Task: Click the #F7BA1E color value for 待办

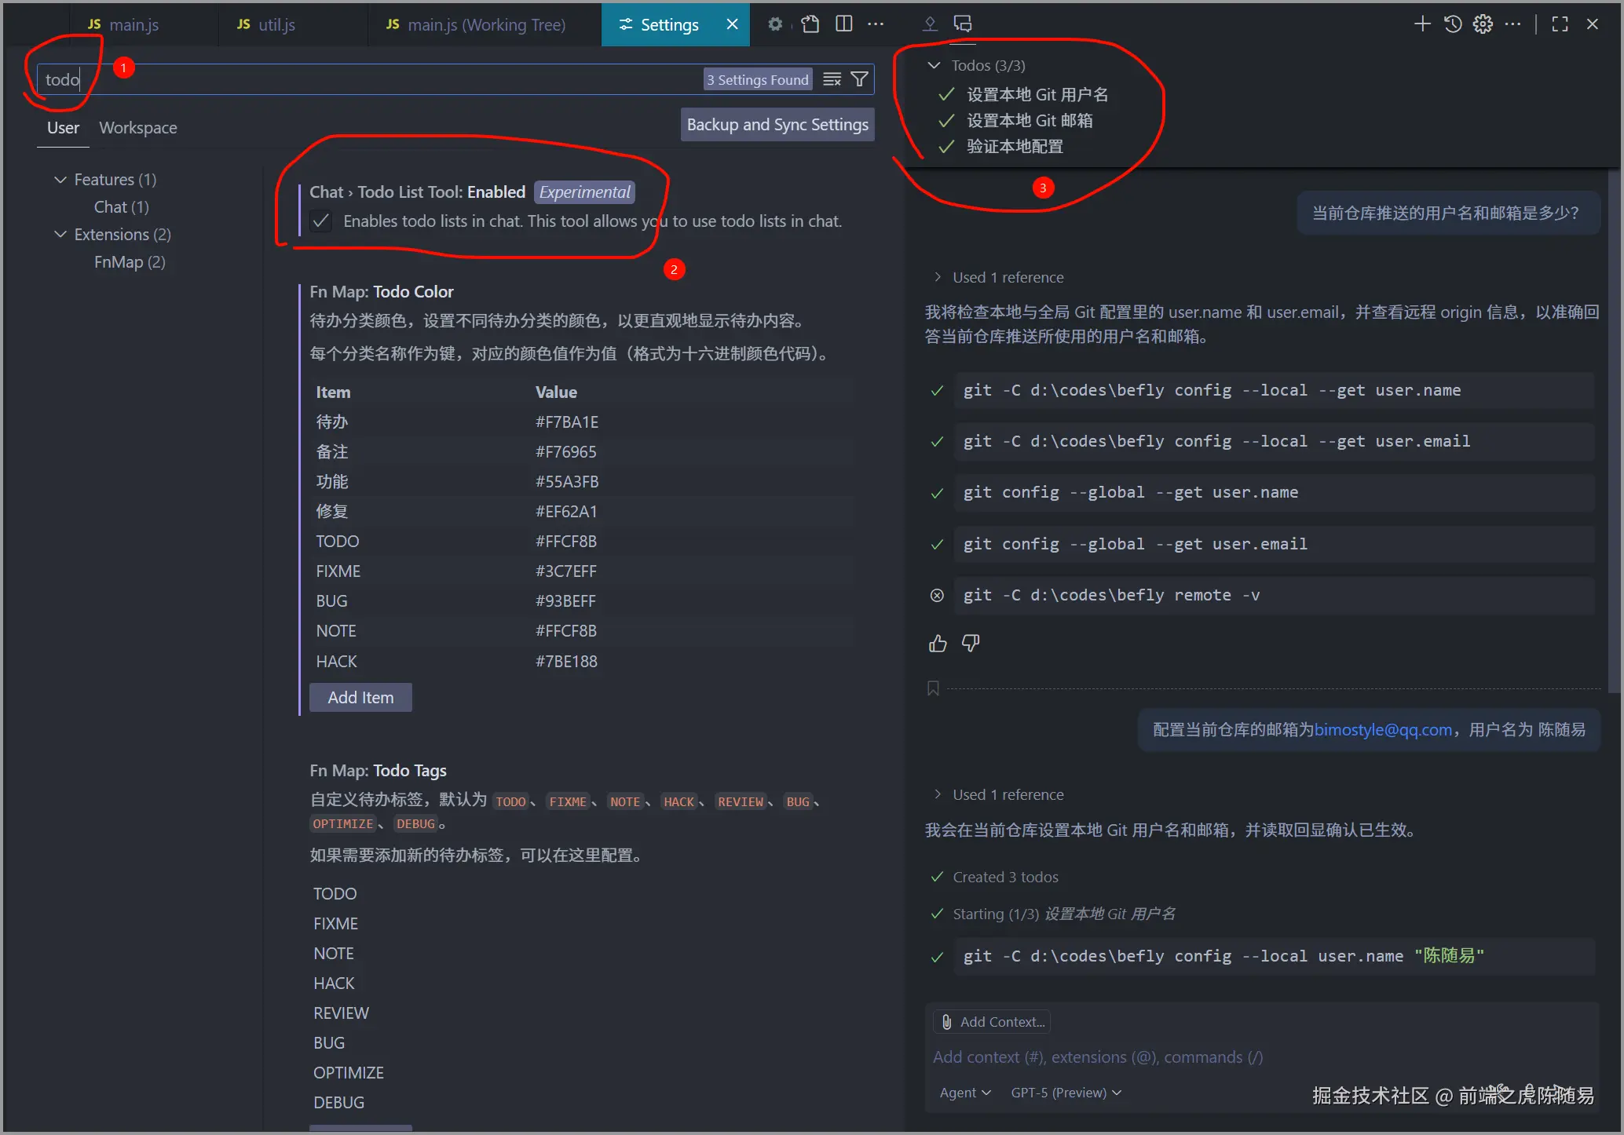Action: click(566, 422)
